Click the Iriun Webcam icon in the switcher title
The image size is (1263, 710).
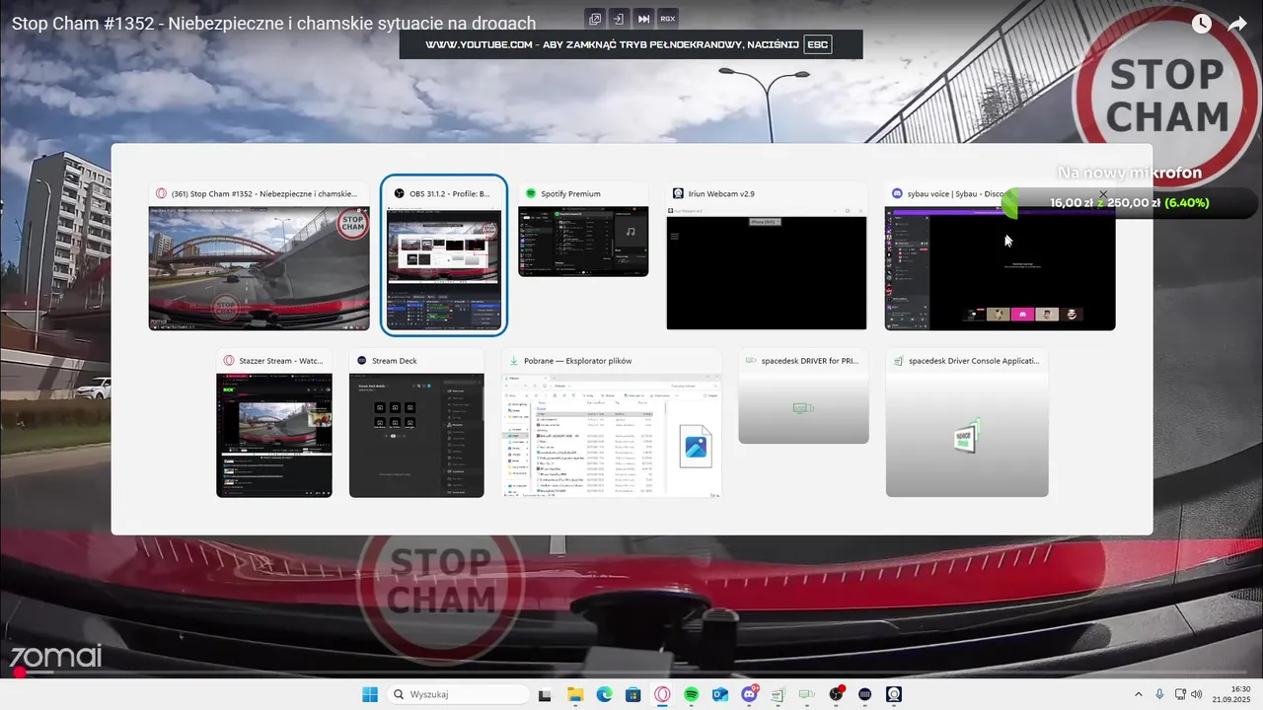pyautogui.click(x=678, y=193)
